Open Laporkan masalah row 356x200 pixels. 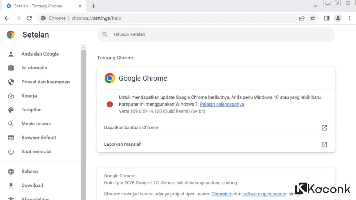tap(216, 144)
